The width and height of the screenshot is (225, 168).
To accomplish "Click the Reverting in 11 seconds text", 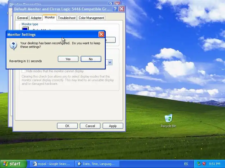I will pos(26,61).
